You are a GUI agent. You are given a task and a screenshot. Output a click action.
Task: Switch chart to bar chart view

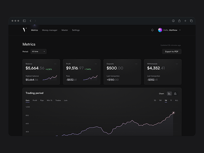pyautogui.click(x=175, y=94)
